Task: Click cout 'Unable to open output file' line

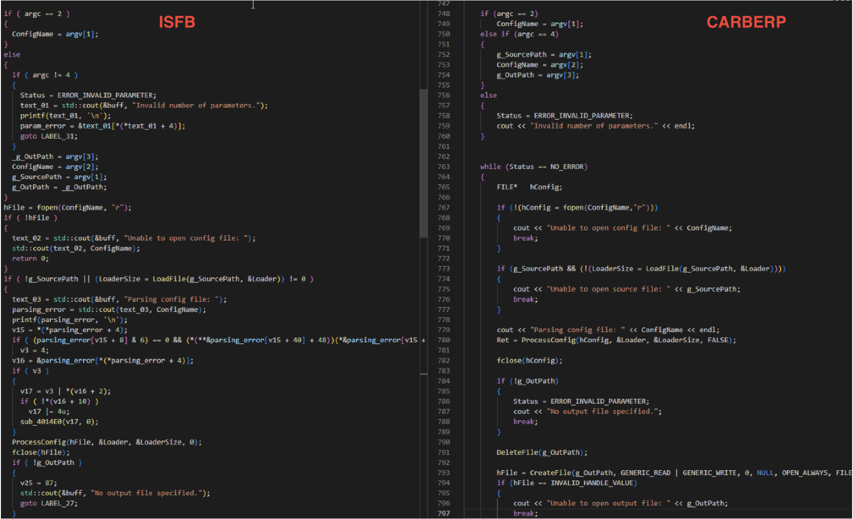Action: [x=621, y=504]
